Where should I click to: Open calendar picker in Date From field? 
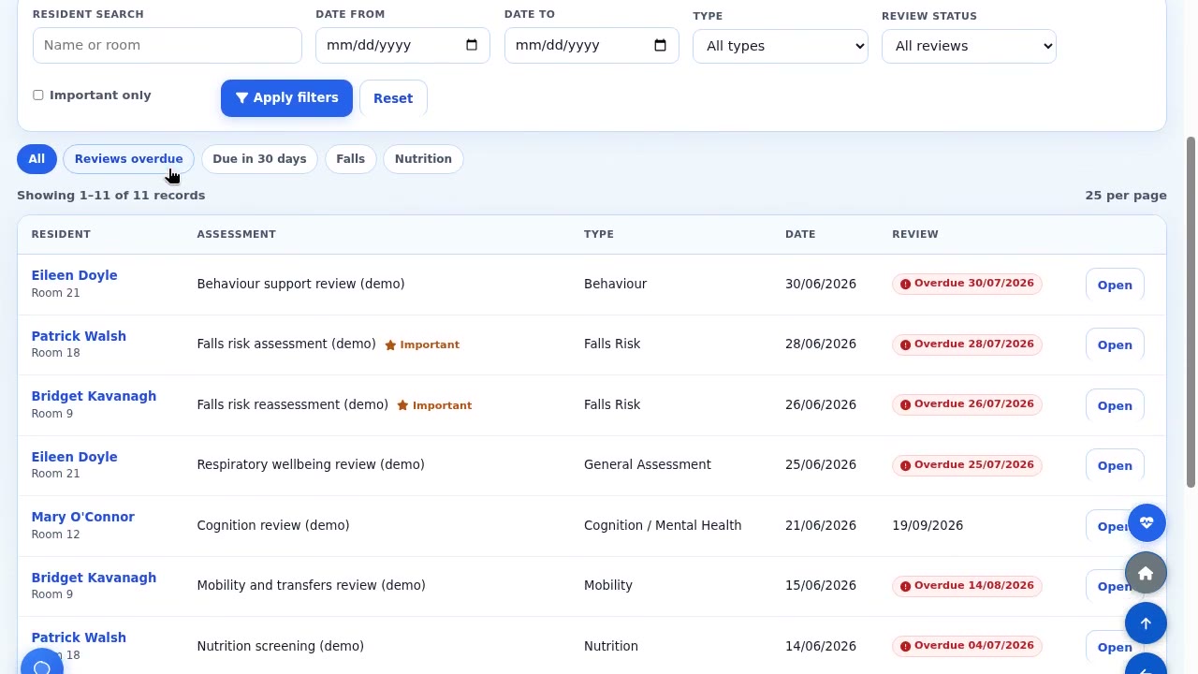tap(472, 45)
